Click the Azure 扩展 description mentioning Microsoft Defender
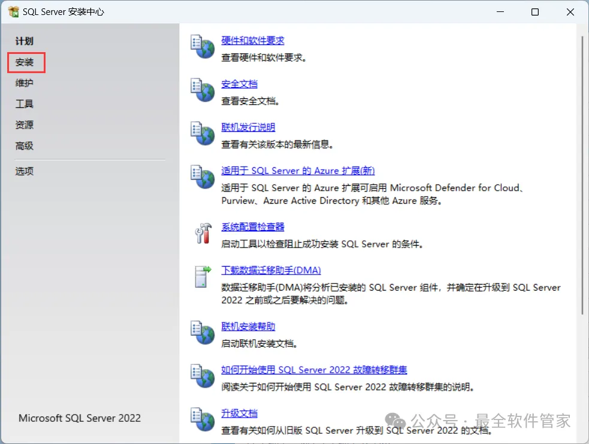This screenshot has width=589, height=444. coord(372,194)
